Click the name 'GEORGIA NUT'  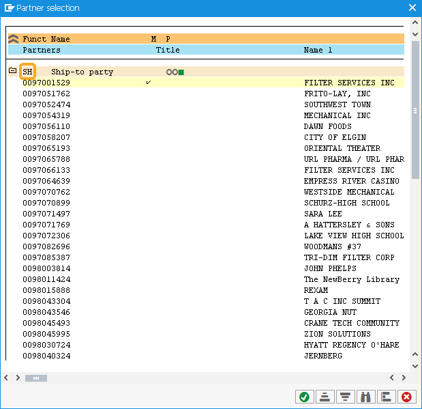[x=330, y=312]
